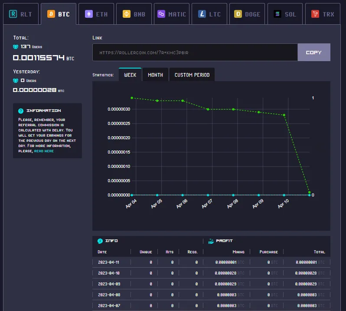Select the 2023-04-09 date cell
Image resolution: width=346 pixels, height=311 pixels.
(x=109, y=284)
